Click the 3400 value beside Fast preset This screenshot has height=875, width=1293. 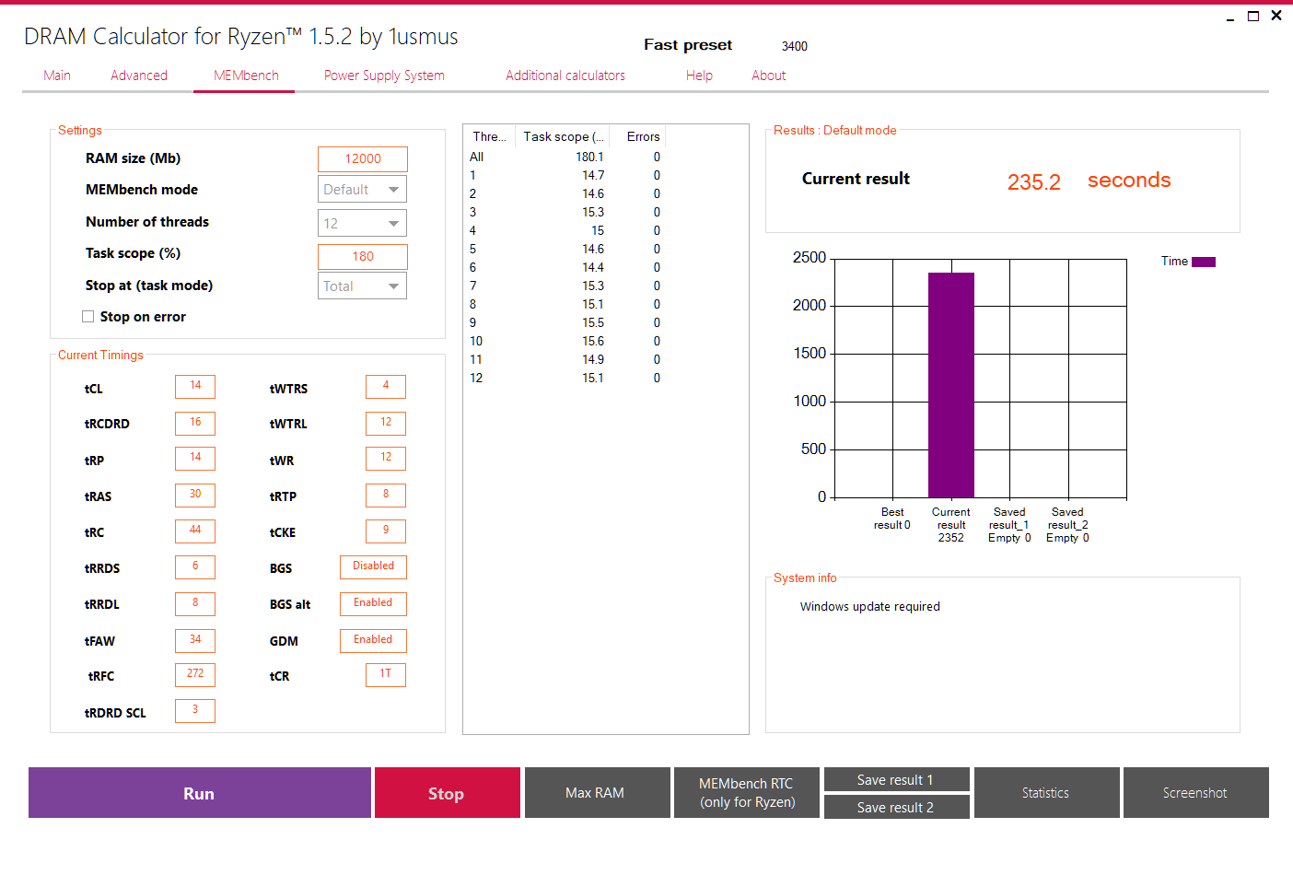point(795,46)
